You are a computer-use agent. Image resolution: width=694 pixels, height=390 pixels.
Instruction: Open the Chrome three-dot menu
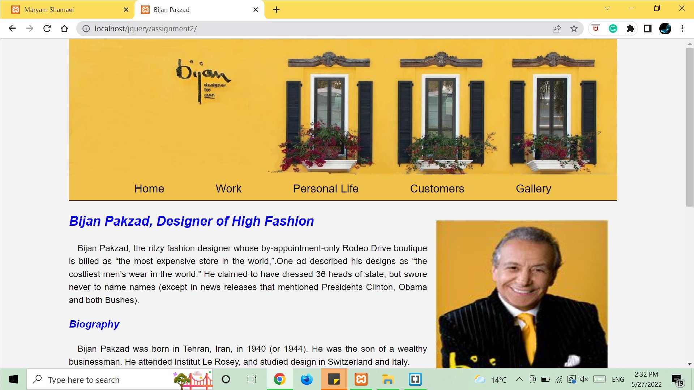coord(682,29)
